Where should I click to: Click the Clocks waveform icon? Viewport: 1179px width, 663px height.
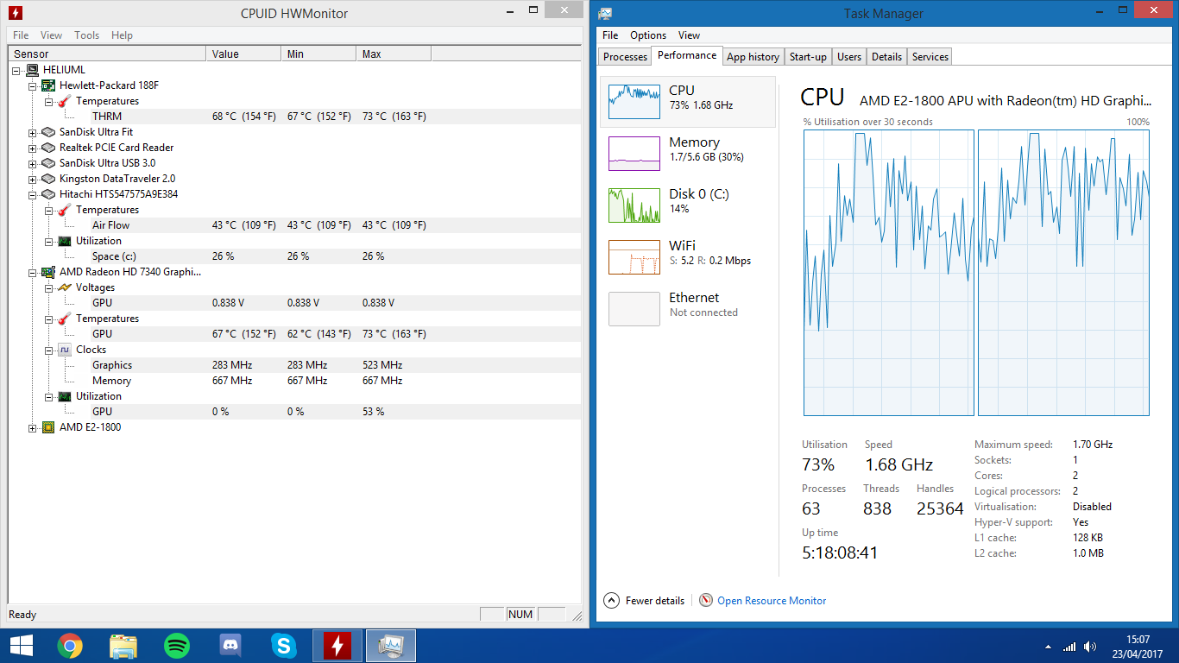coord(65,350)
